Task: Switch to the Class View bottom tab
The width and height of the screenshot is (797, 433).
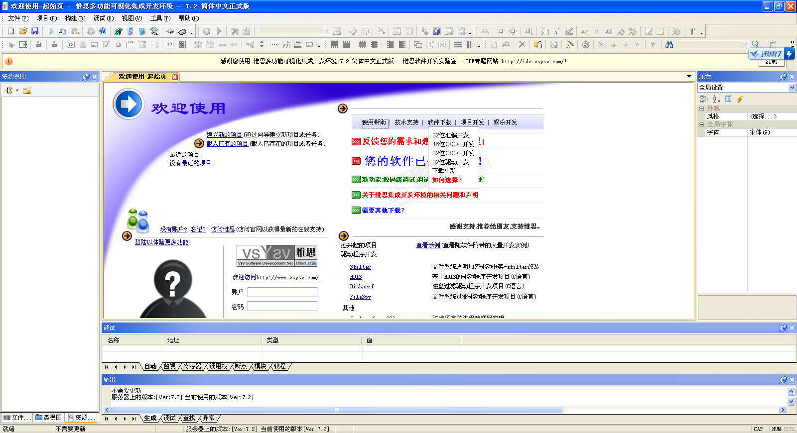Action: point(49,418)
